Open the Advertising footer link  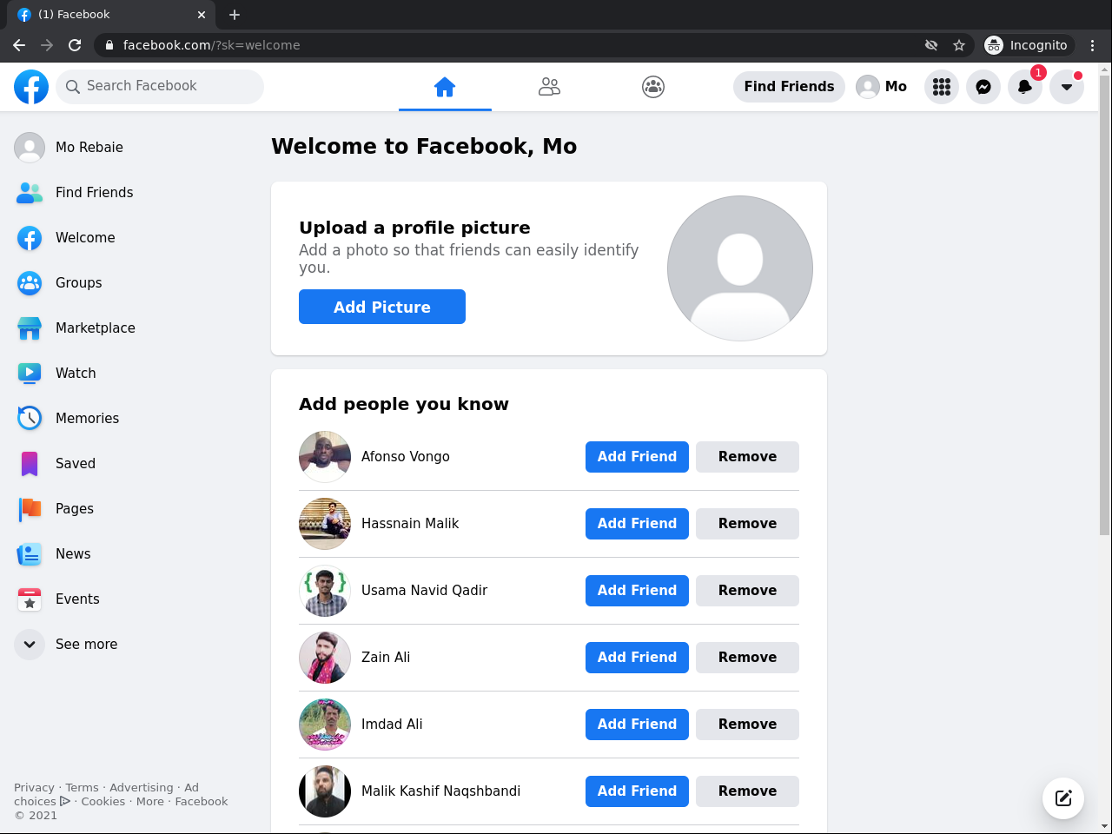141,788
